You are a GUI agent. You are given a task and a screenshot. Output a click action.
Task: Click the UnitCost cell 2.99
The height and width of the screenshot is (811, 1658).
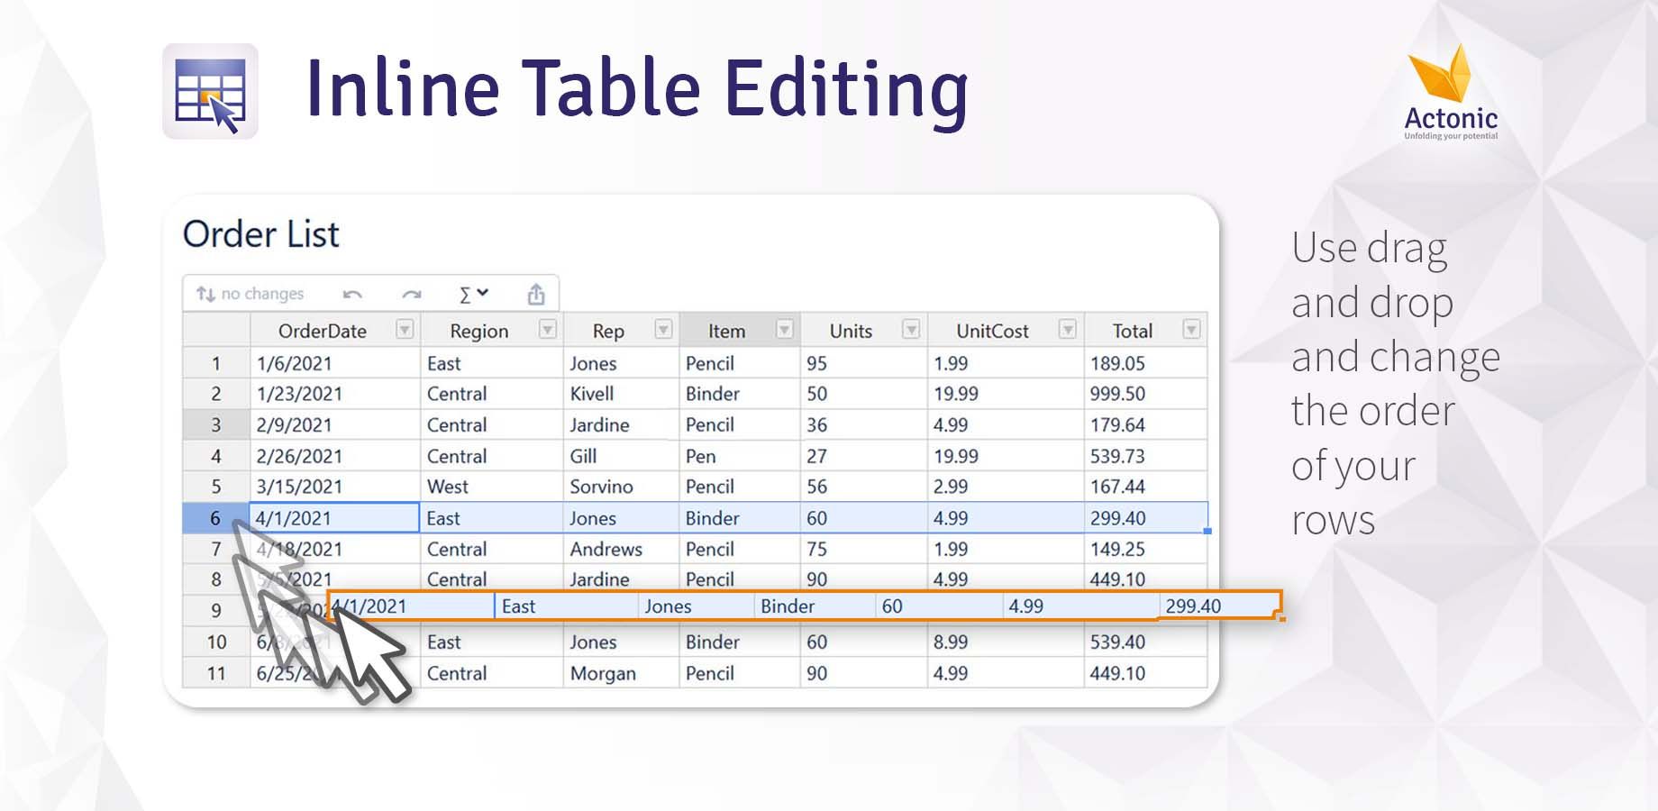(1006, 487)
